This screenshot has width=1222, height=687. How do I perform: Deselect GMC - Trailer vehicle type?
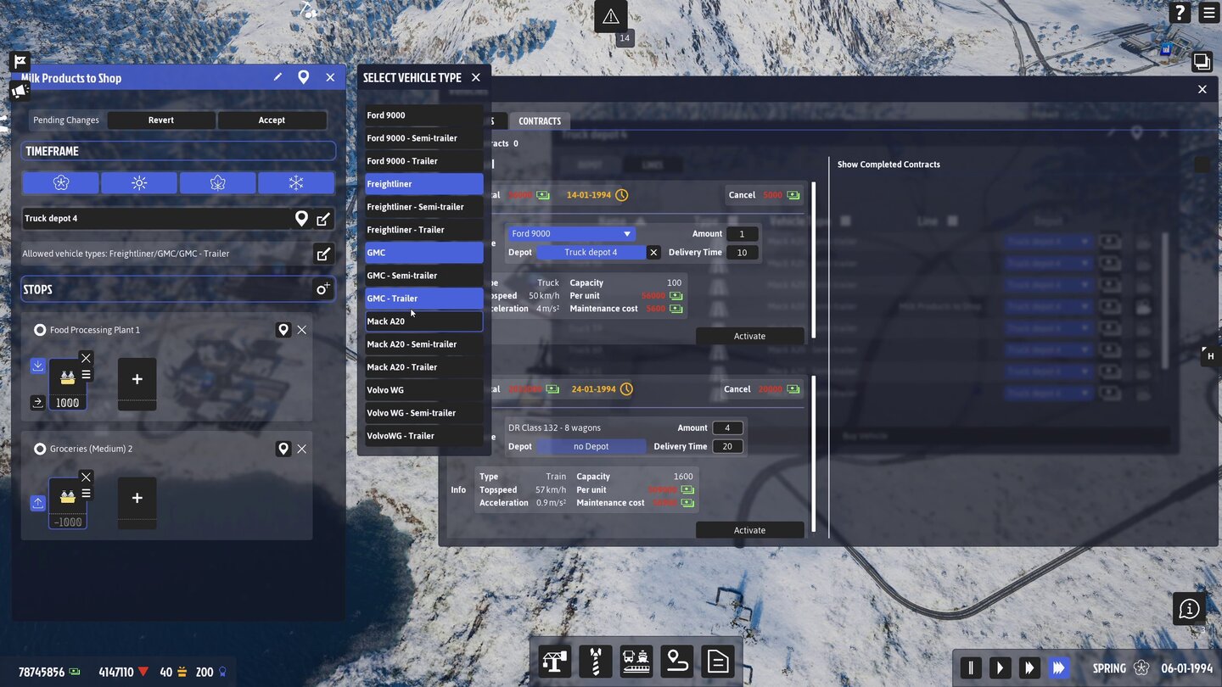[424, 299]
